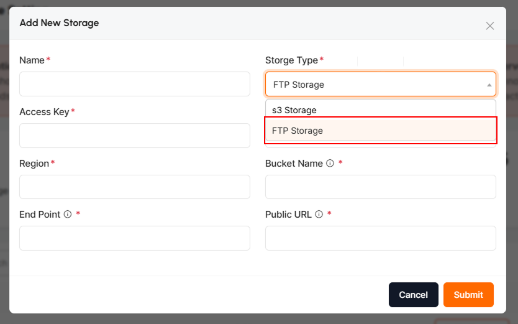
Task: Click the Add New Storage title
Action: [x=59, y=23]
